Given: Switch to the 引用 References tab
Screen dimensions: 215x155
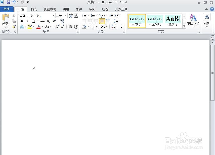Looking at the screenshot, I should tap(66, 9).
